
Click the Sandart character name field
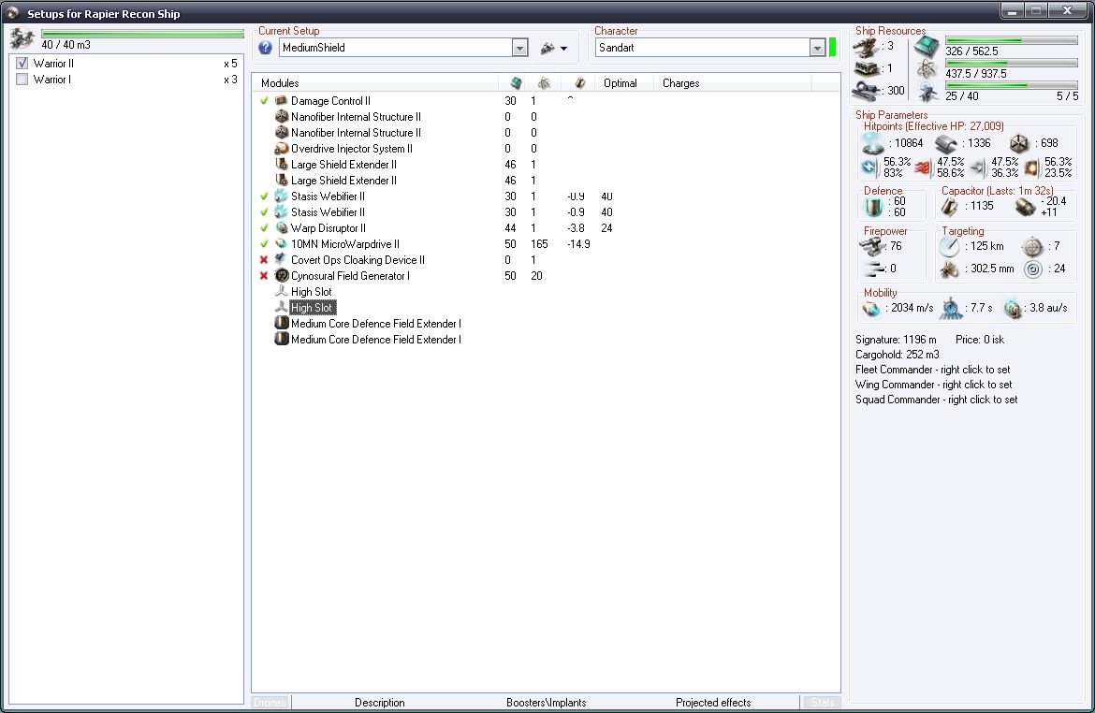[703, 48]
